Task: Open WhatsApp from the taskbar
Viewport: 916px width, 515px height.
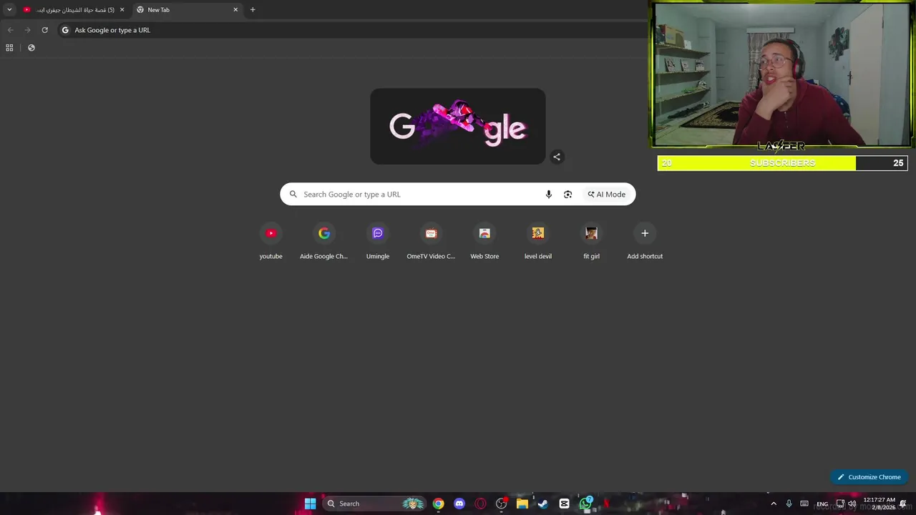Action: coord(585,504)
